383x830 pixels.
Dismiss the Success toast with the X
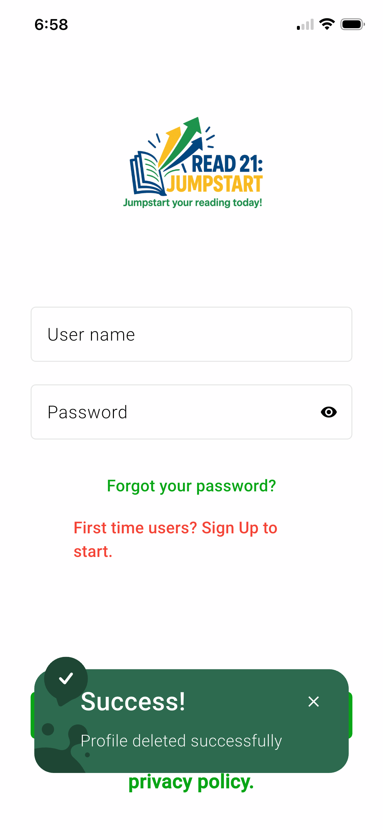(x=314, y=702)
